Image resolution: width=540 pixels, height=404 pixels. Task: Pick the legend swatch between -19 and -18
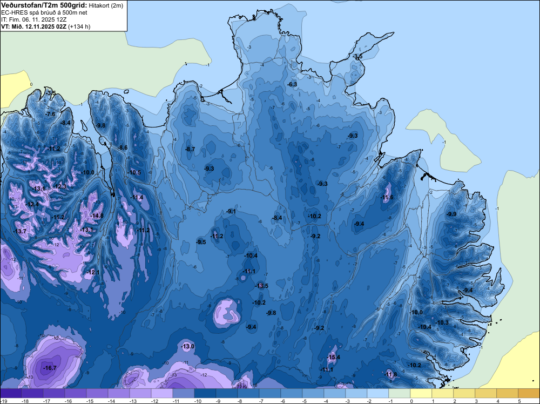(11, 393)
